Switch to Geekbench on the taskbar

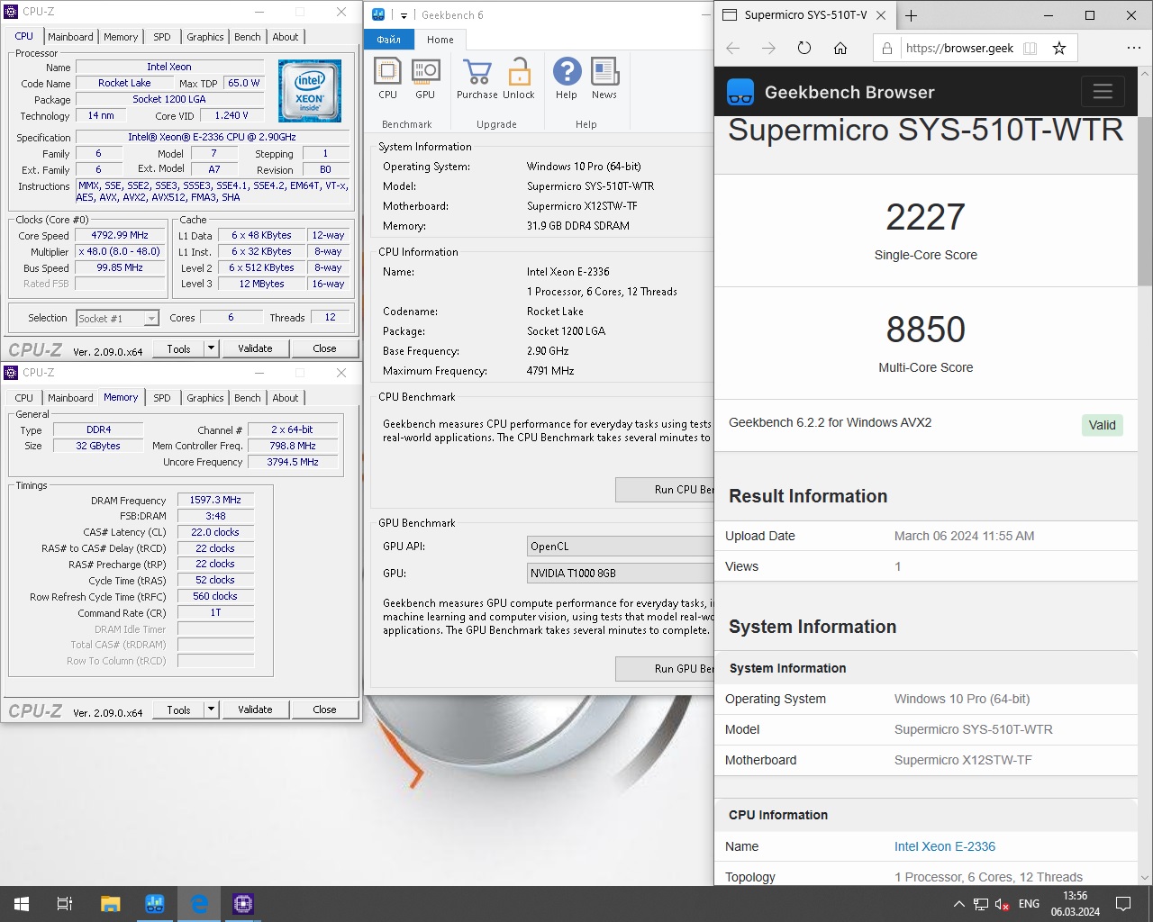point(154,904)
